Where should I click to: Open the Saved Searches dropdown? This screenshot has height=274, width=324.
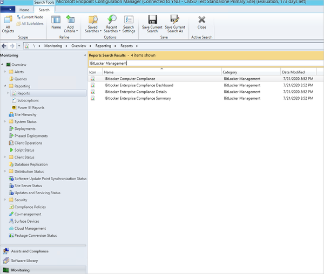click(93, 24)
